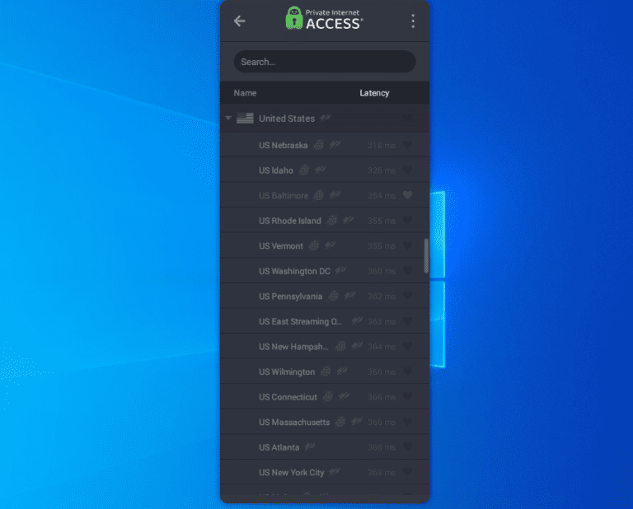The width and height of the screenshot is (633, 509).
Task: Favorite US Washington DC with heart icon
Action: point(407,271)
